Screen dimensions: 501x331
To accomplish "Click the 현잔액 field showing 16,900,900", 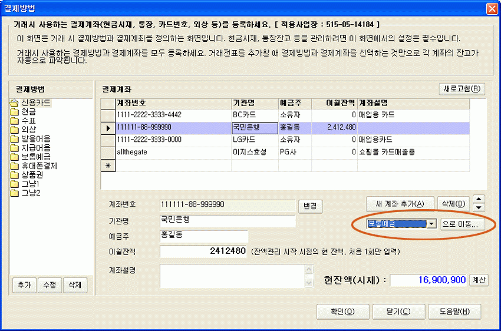I will click(428, 280).
